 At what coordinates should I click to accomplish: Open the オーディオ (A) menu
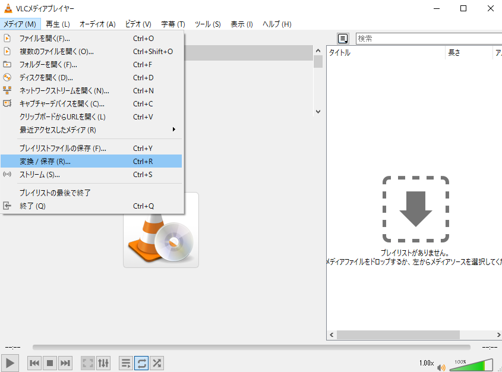coord(97,24)
